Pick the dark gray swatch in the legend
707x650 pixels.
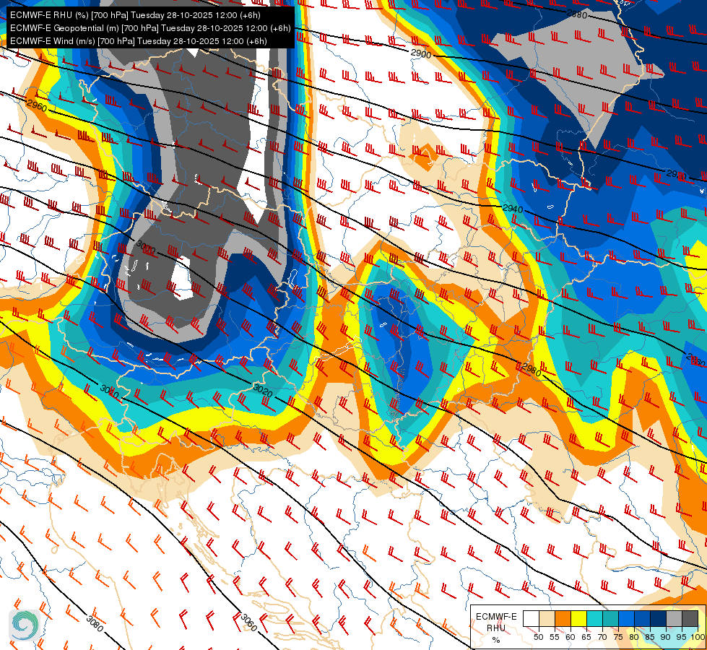tap(690, 619)
